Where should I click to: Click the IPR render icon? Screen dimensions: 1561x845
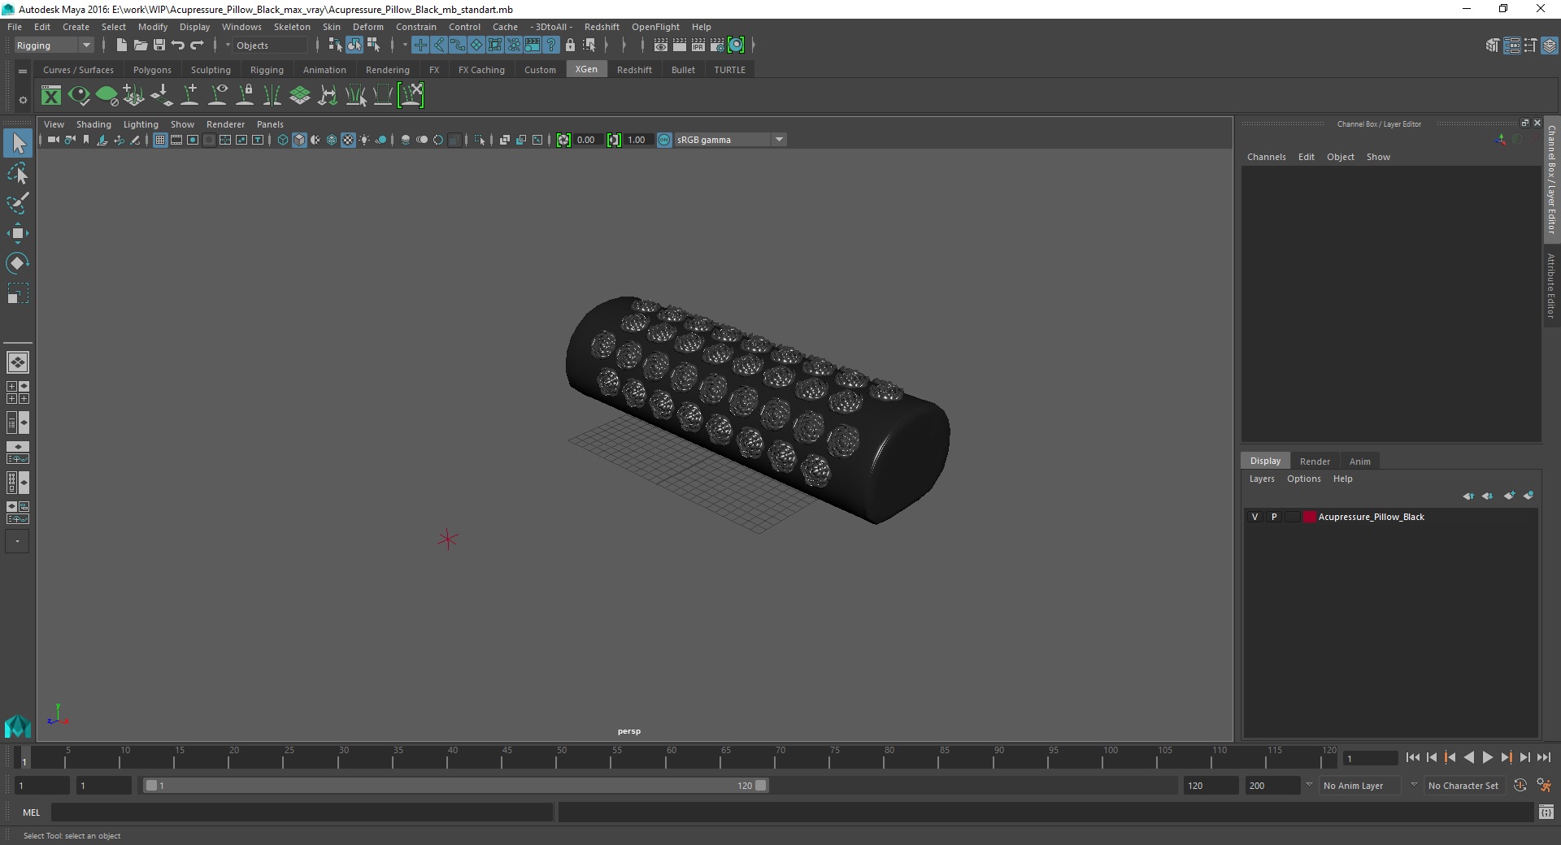point(698,45)
